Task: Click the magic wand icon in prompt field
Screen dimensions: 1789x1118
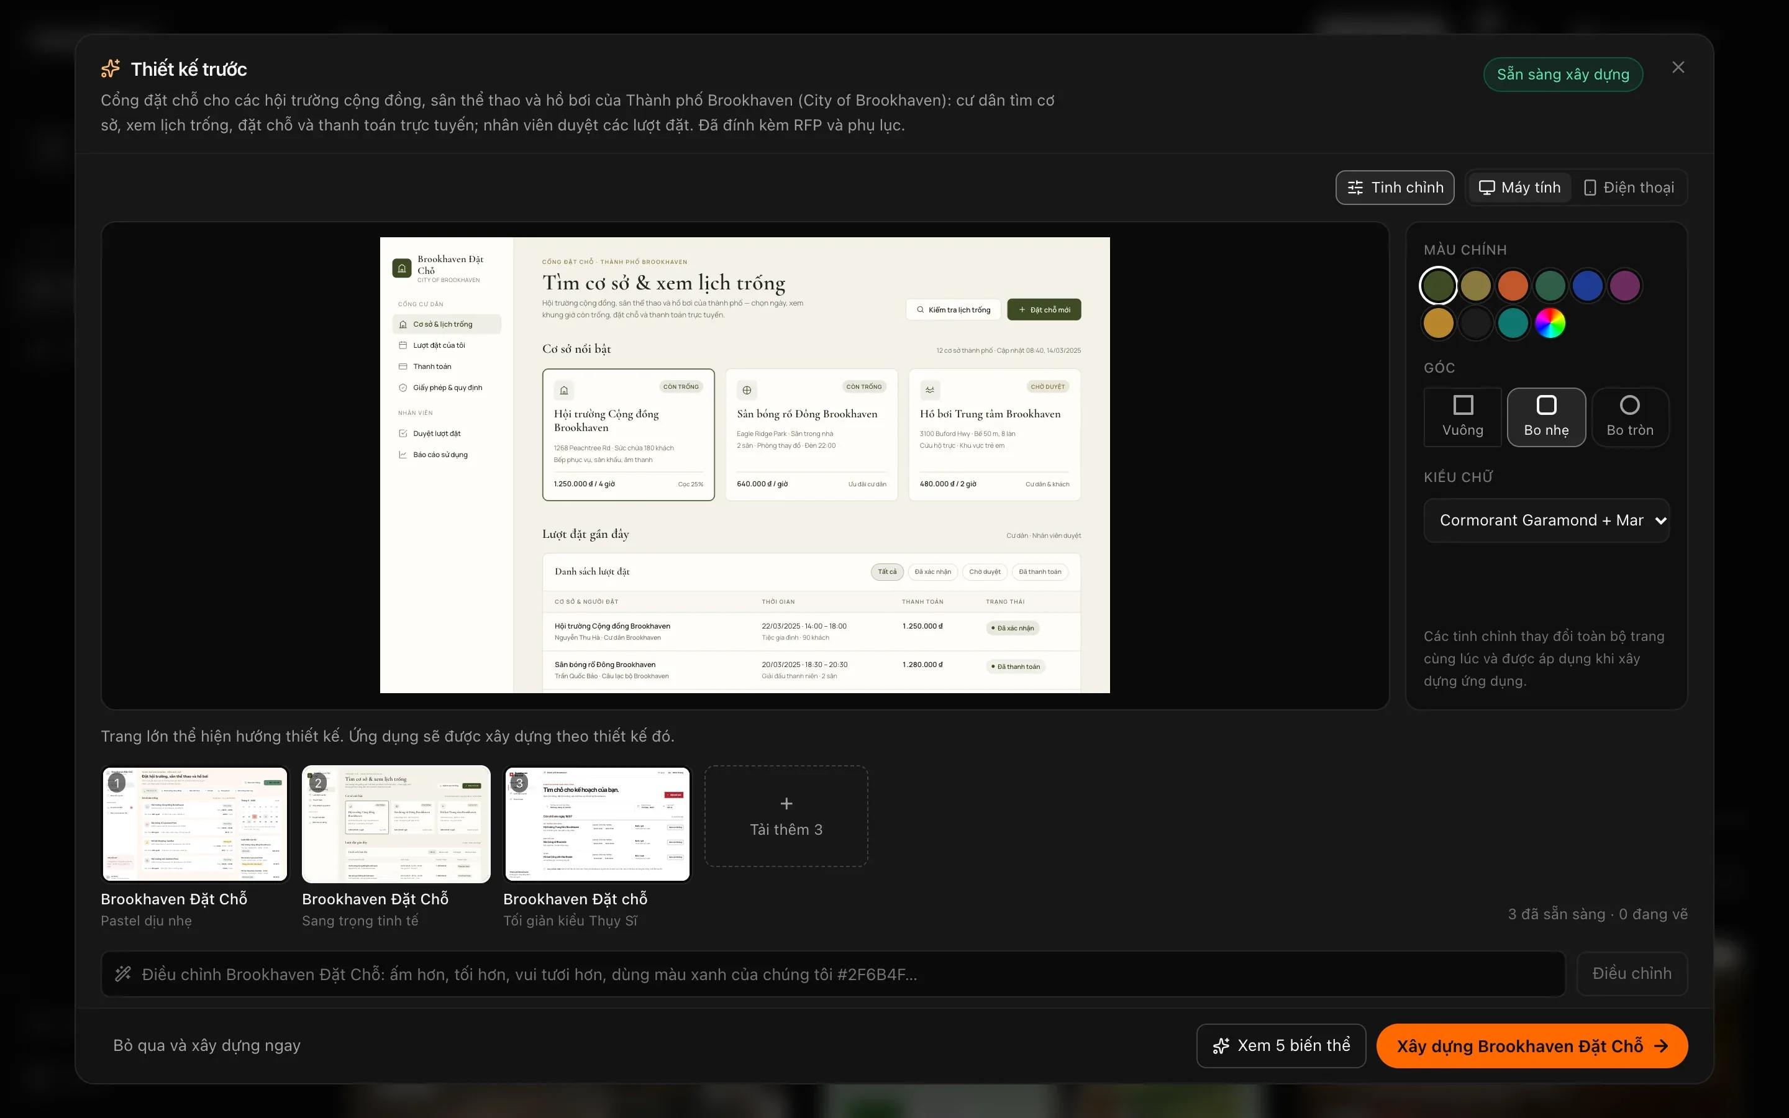Action: click(x=123, y=975)
